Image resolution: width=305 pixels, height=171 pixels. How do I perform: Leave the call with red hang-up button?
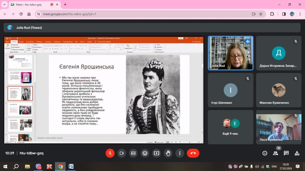[193, 153]
